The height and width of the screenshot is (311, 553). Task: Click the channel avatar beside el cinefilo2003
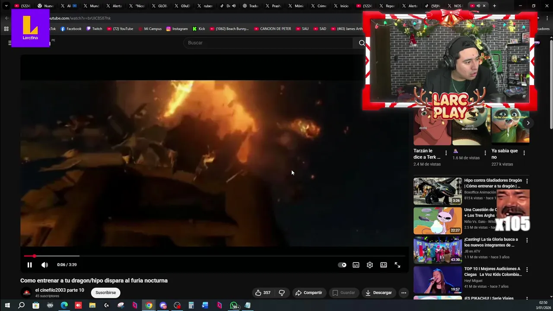27,292
